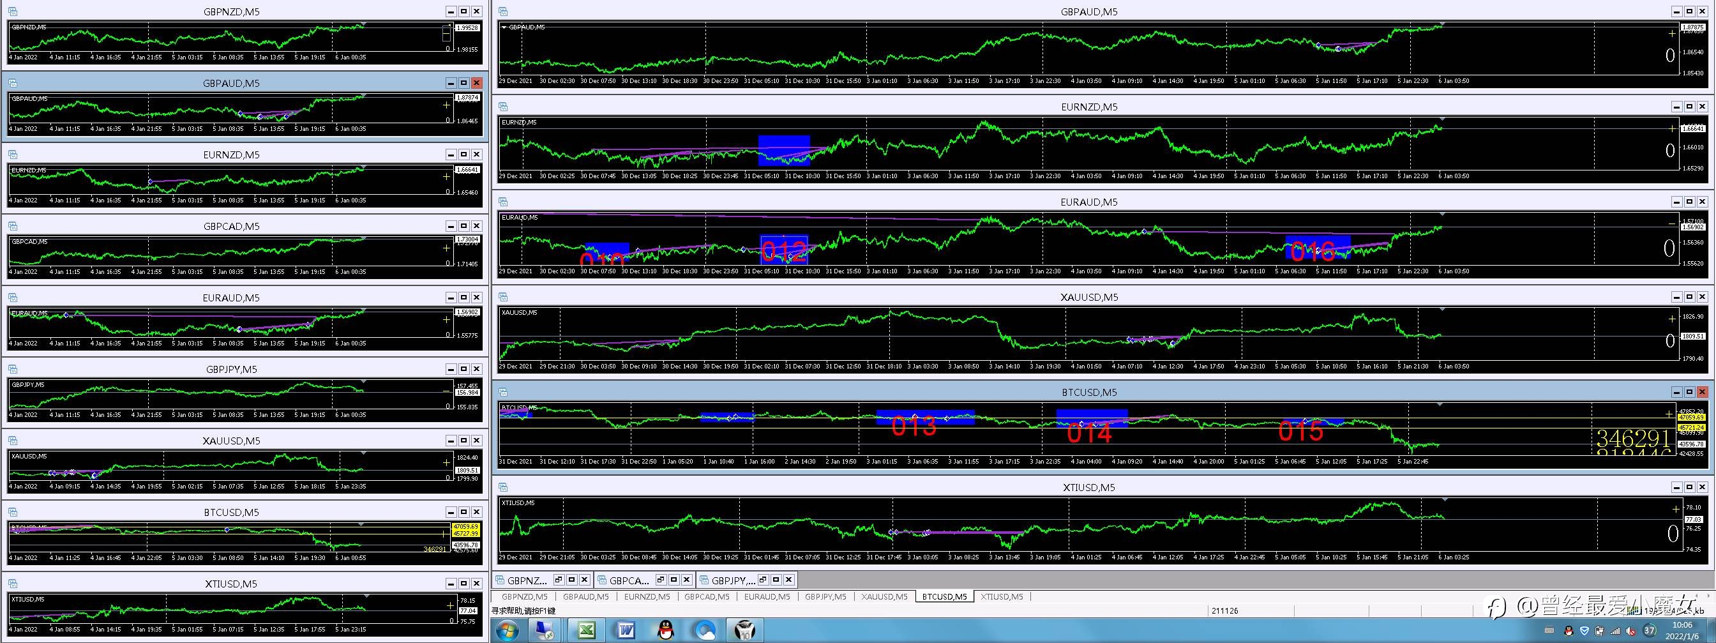Click wide EURAUD,M5 window title bar
The width and height of the screenshot is (1716, 643).
1089,202
